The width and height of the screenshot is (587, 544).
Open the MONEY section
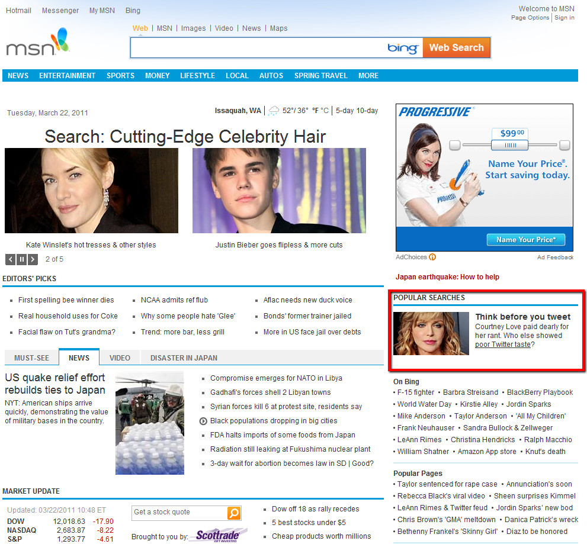pos(157,76)
